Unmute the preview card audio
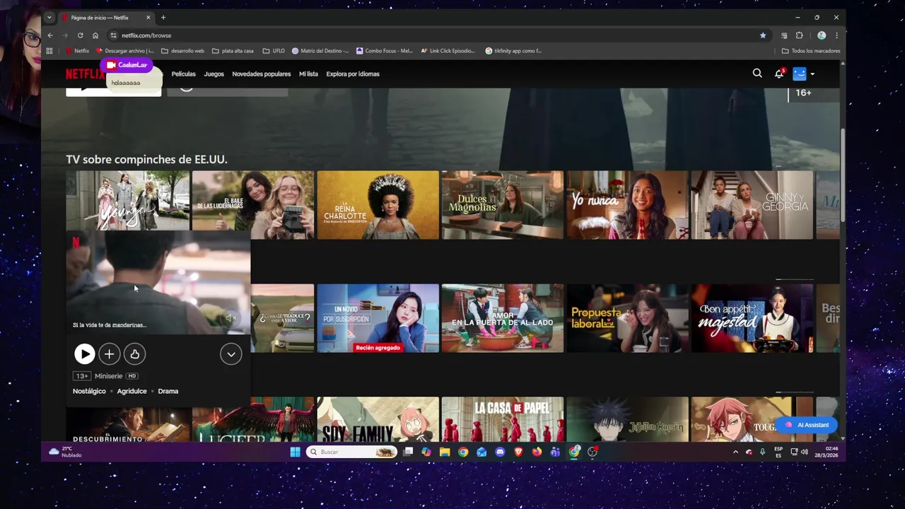This screenshot has height=509, width=905. (x=230, y=318)
